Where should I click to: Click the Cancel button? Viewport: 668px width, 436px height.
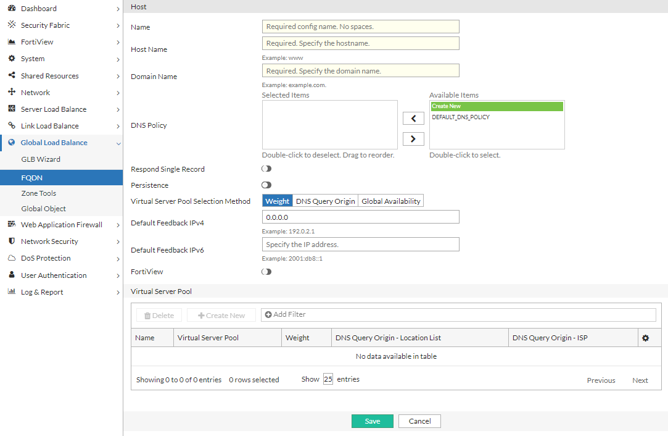click(419, 421)
